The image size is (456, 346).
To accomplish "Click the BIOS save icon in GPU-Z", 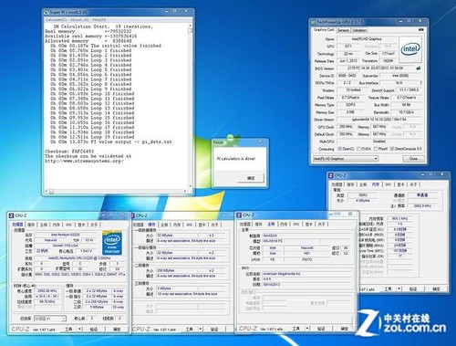I will coord(419,68).
